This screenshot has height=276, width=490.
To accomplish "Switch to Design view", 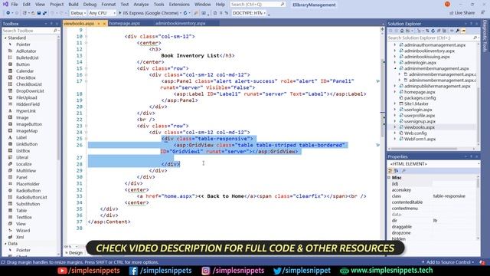I will (74, 253).
